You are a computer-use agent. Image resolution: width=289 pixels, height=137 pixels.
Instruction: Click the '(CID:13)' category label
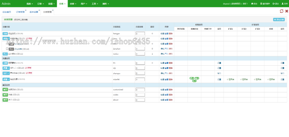(x=16, y=95)
